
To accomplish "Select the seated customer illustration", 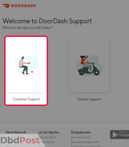I will coord(26,65).
